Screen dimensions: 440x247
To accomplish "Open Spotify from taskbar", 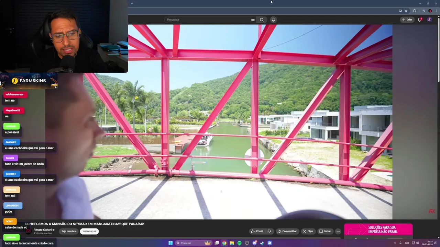I will 239,243.
